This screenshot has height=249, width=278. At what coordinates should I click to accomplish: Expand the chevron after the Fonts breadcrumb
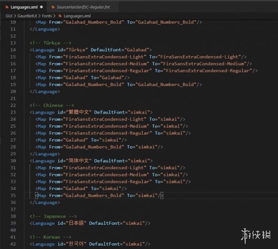click(x=54, y=16)
